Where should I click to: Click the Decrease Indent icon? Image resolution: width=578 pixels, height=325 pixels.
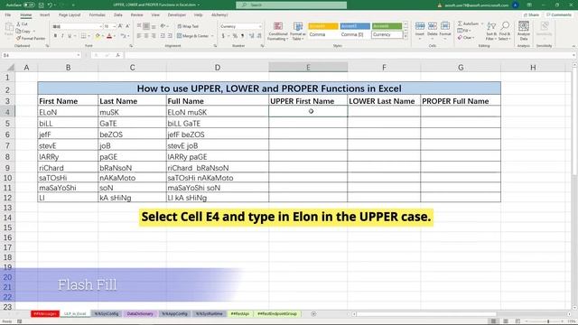(x=163, y=36)
